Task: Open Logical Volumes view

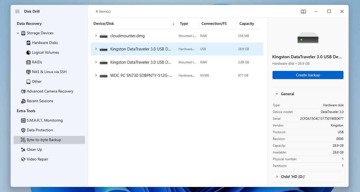Action: [x=46, y=53]
